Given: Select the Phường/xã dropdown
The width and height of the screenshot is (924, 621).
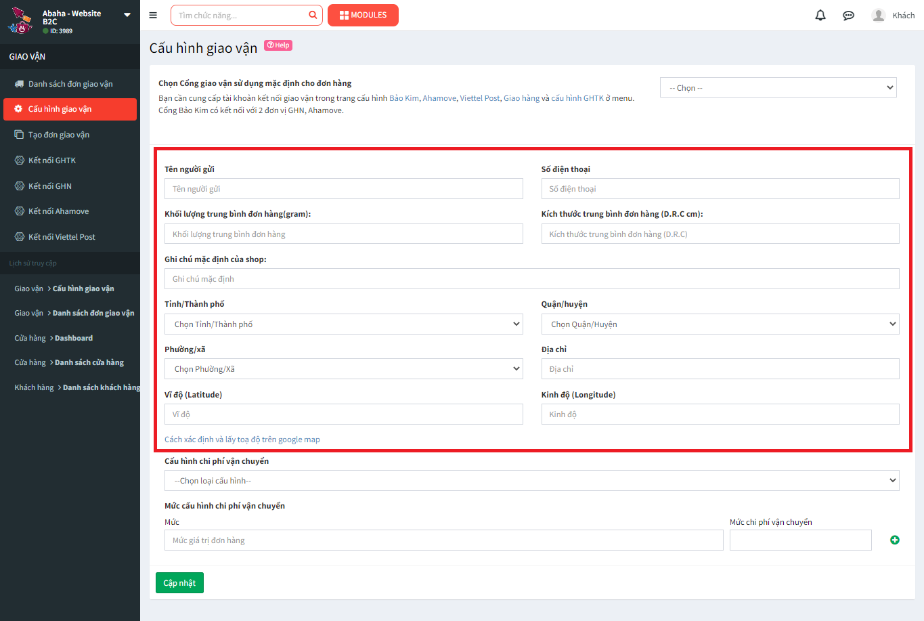Looking at the screenshot, I should coord(343,369).
